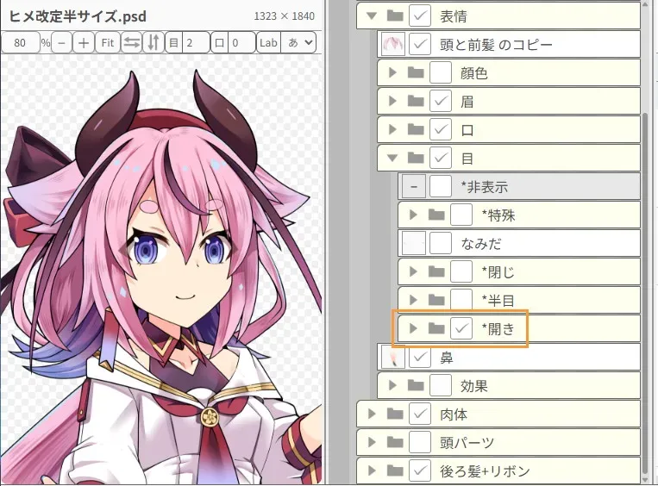Enable the *特殊 folder checkbox

(461, 215)
